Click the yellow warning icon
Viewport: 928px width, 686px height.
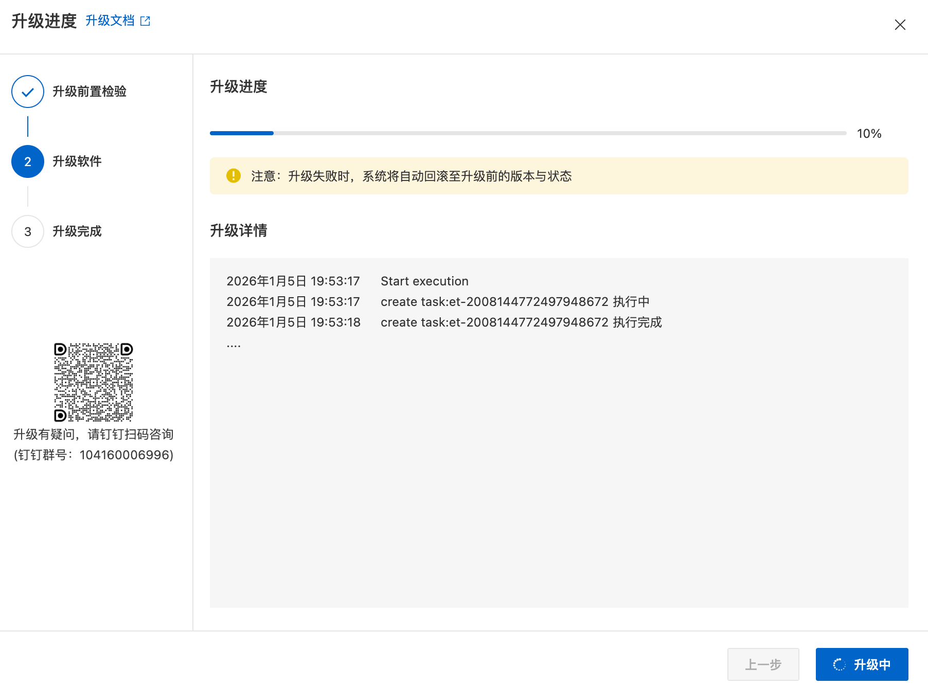click(x=234, y=176)
